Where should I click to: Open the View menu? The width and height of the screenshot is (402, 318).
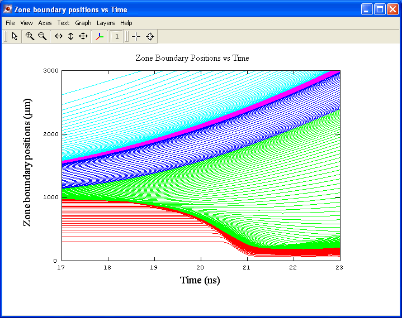(x=26, y=23)
